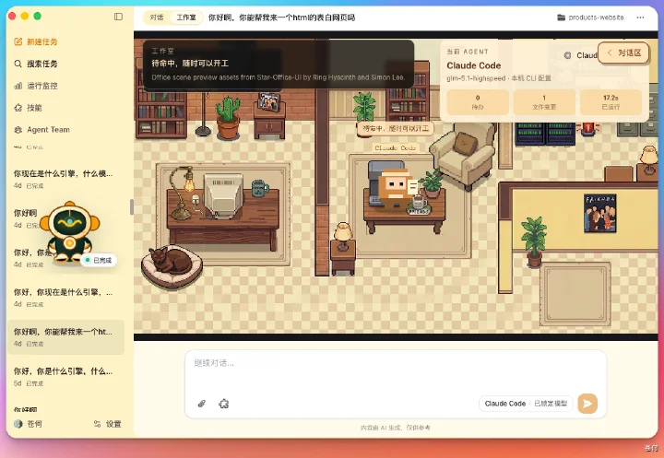The width and height of the screenshot is (664, 458).
Task: Click the 苍何 username text
Action: (x=35, y=424)
